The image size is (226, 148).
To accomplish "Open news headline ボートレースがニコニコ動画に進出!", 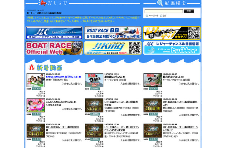I will [x=44, y=13].
